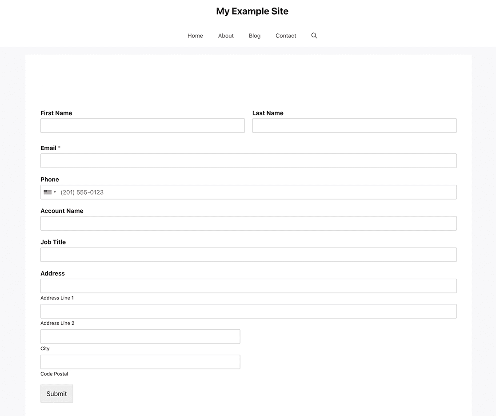This screenshot has width=496, height=416.
Task: Click the US flag country selector icon
Action: pyautogui.click(x=47, y=192)
